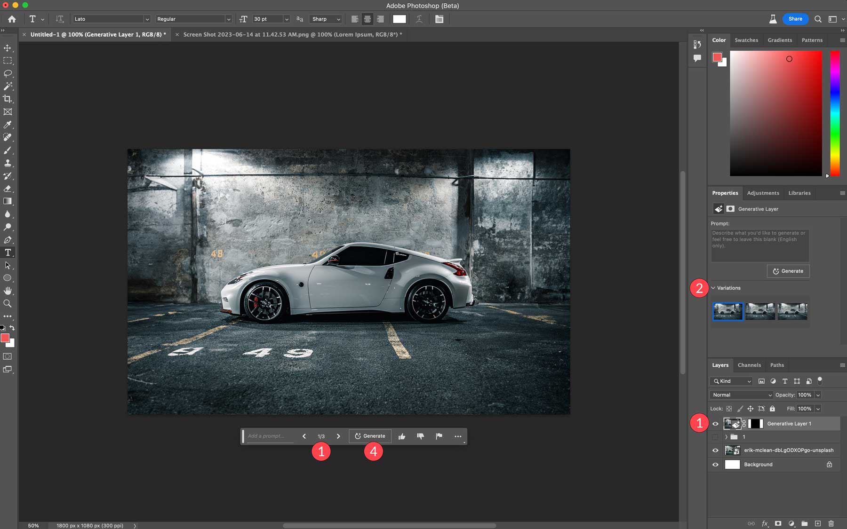Center align the text
The image size is (847, 529).
368,19
